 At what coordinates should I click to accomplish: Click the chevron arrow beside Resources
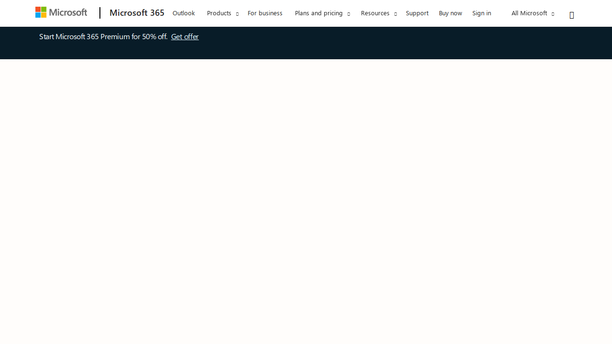[x=395, y=14]
